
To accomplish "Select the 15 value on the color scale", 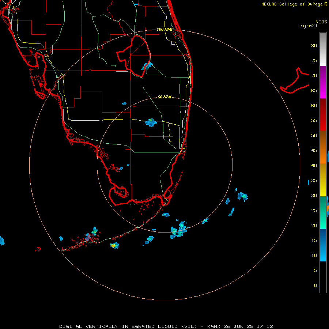I will pyautogui.click(x=314, y=241).
